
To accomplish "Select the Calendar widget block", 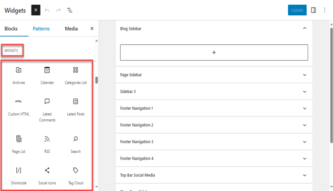I will coord(47,75).
